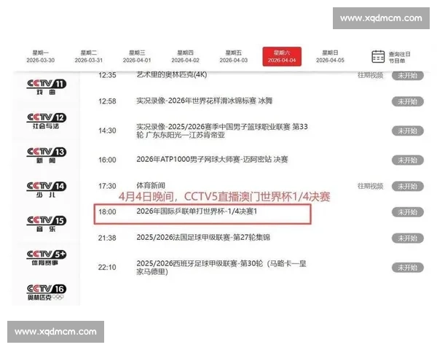Choose the CCTV 5+ 体育赛事 channel logo
437x350 pixels.
coord(47,257)
